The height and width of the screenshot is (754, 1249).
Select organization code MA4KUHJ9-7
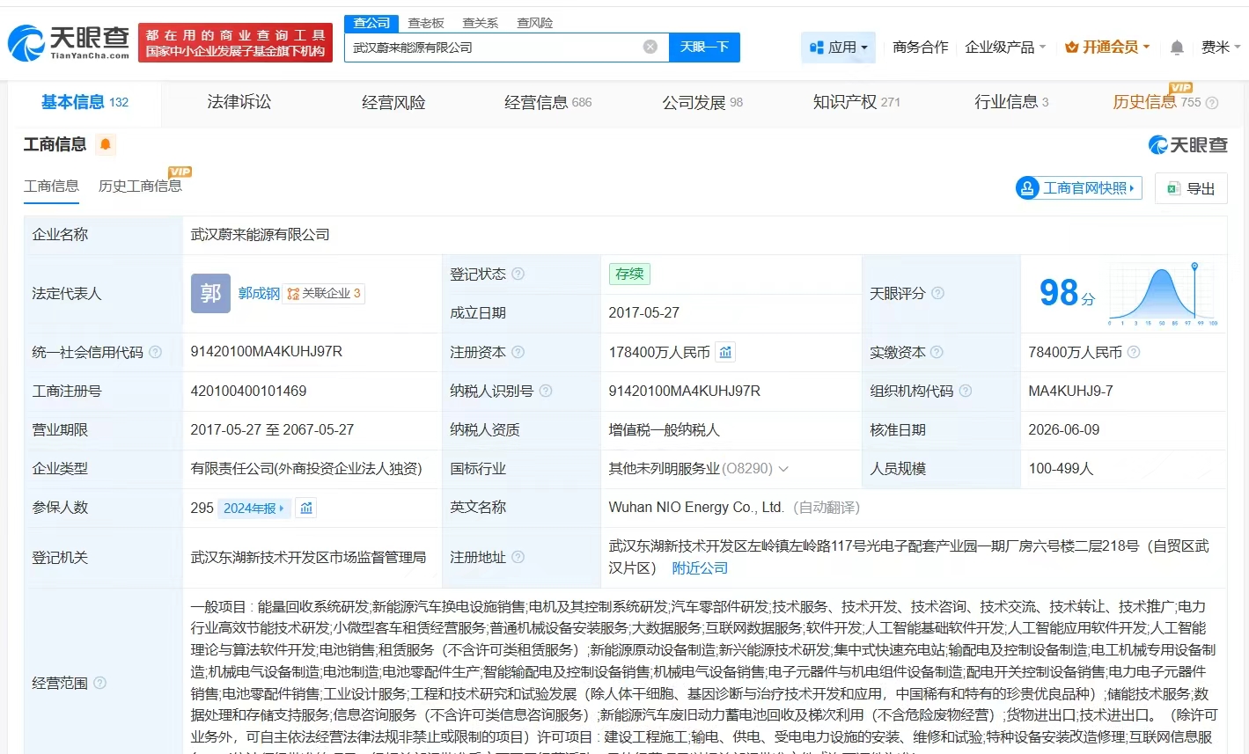point(1070,391)
